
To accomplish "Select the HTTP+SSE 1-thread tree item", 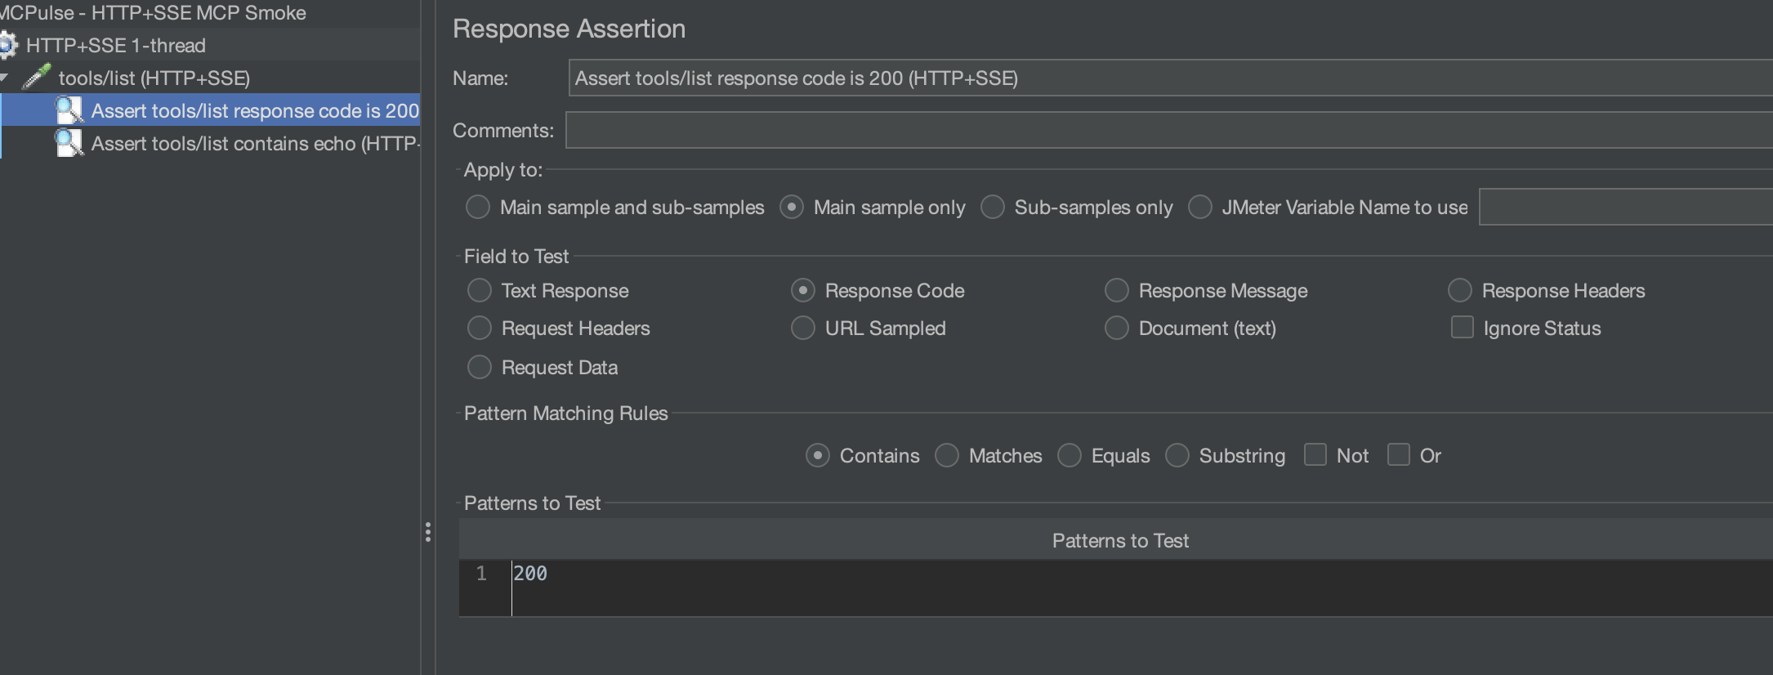I will pos(115,46).
